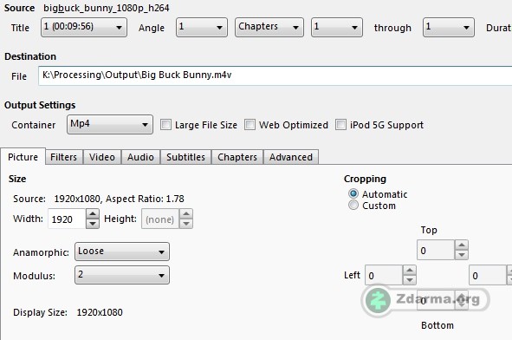Open the Angle dropdown
The image size is (512, 340).
[x=202, y=28]
